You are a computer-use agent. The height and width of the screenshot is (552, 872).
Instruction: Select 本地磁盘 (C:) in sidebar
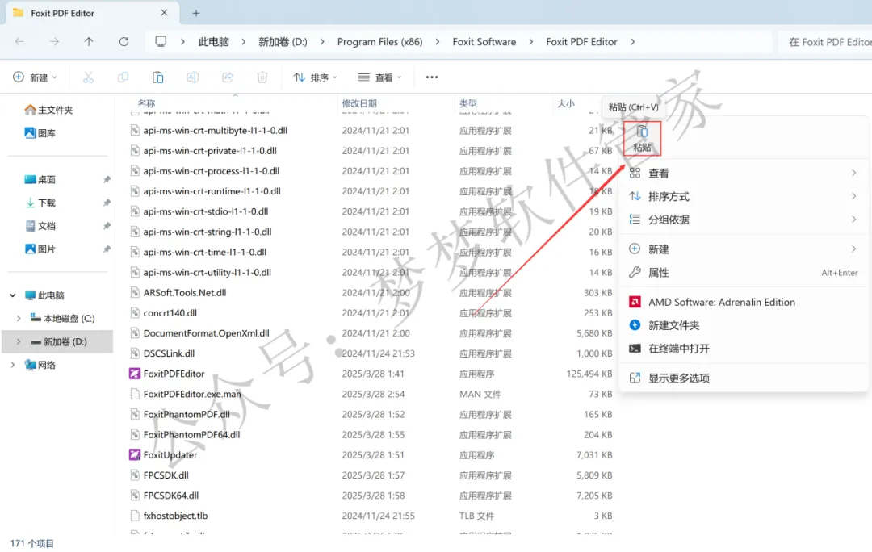coord(62,319)
